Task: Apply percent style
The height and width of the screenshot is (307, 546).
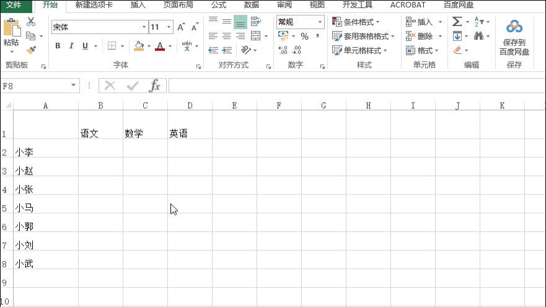Action: point(305,36)
